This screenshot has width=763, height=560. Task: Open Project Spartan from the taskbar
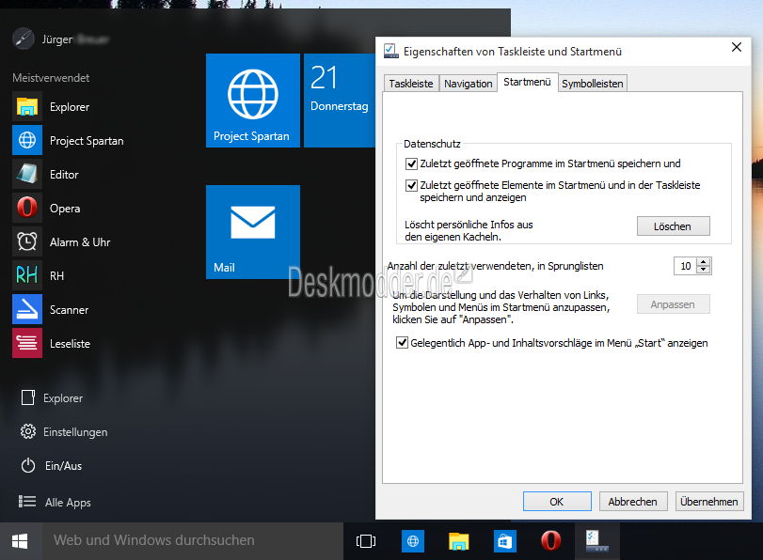coord(413,541)
